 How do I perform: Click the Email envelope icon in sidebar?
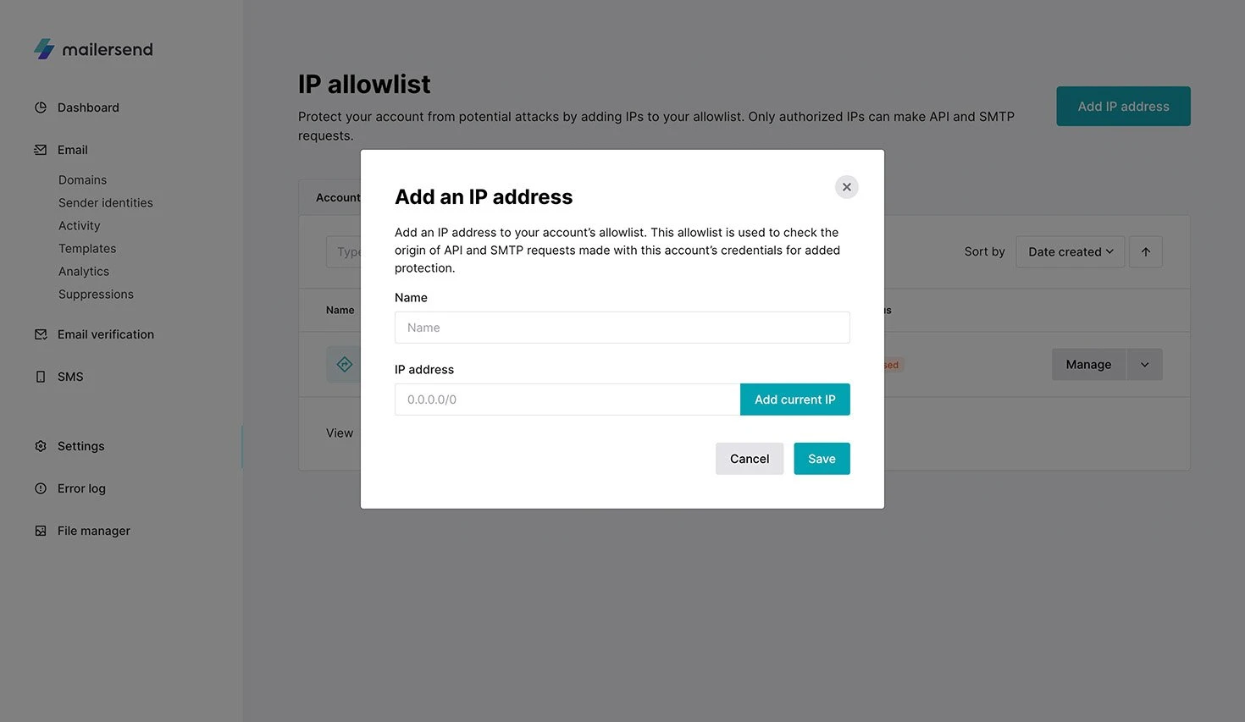(x=41, y=150)
